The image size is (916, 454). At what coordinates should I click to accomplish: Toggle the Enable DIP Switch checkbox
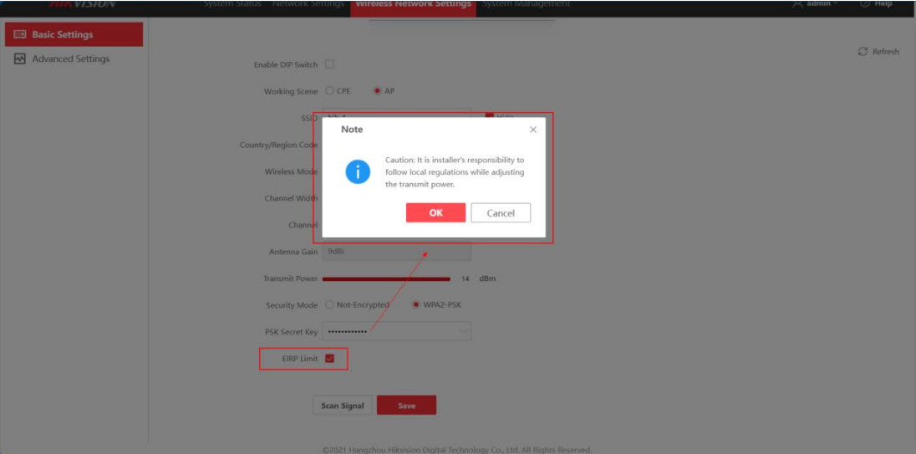tap(329, 64)
